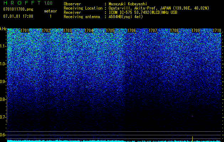Click the version number 1.0.0
Viewport: 224px width, 142px height.
[48, 3]
